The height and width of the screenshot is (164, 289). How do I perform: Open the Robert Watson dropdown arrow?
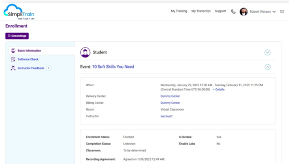[x=274, y=12]
